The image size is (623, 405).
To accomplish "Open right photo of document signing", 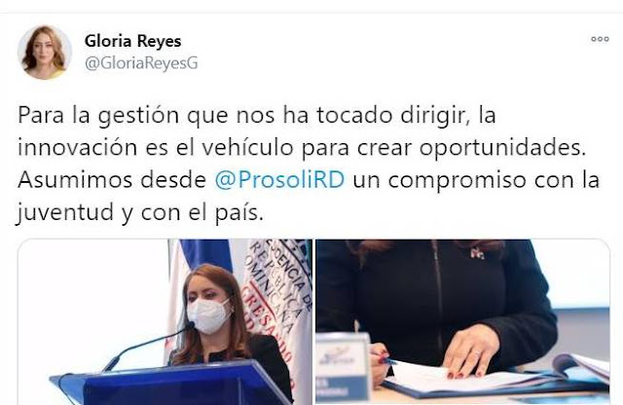I will click(463, 322).
